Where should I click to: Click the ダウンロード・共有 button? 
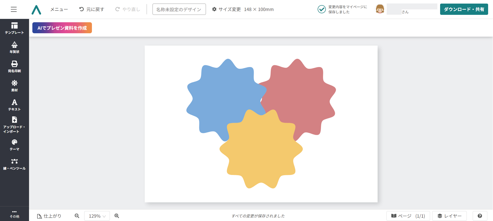(x=464, y=9)
